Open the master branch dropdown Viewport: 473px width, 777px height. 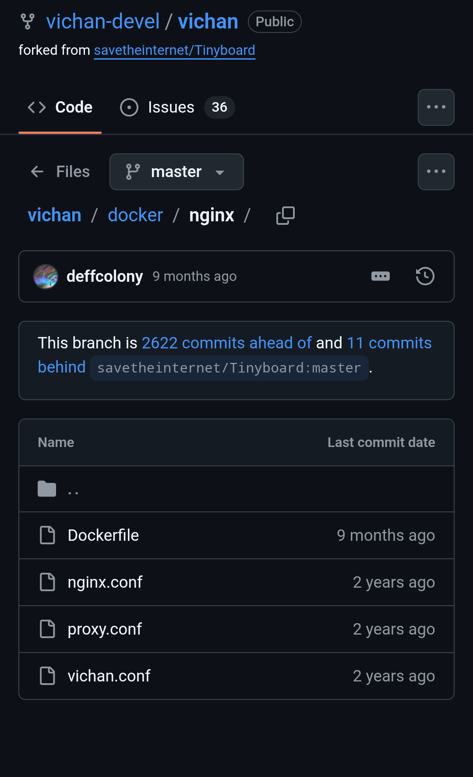pos(176,172)
